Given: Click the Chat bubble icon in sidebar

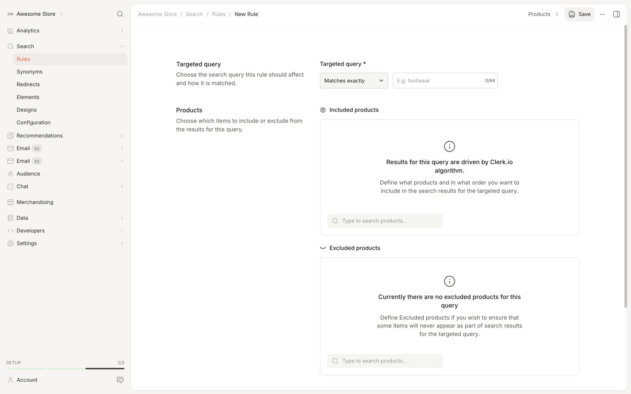Looking at the screenshot, I should (x=11, y=186).
